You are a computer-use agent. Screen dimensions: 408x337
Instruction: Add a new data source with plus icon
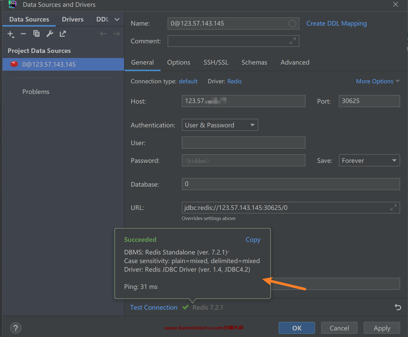pyautogui.click(x=11, y=34)
